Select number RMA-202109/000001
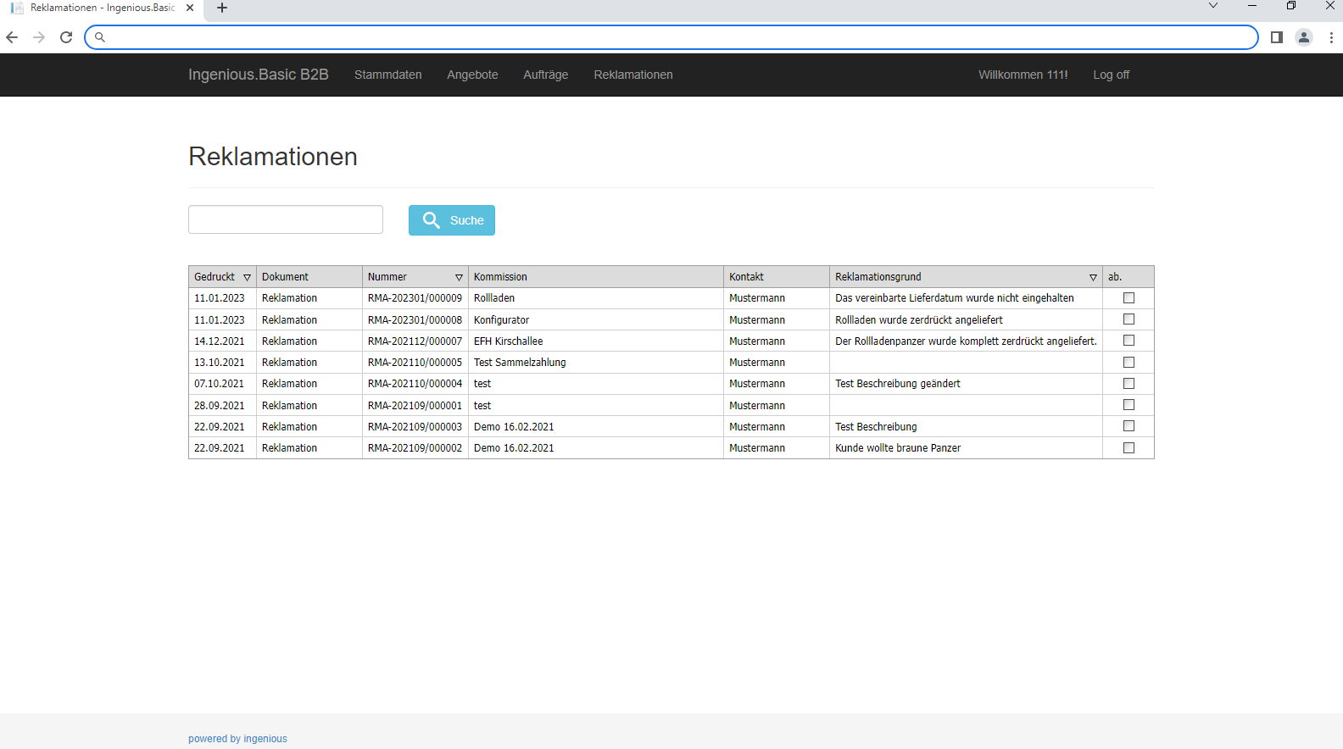 point(415,406)
